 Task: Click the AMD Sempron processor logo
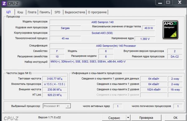[x=170, y=30]
